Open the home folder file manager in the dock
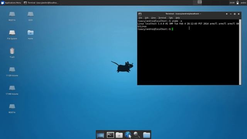This screenshot has height=139, width=247. (119, 135)
